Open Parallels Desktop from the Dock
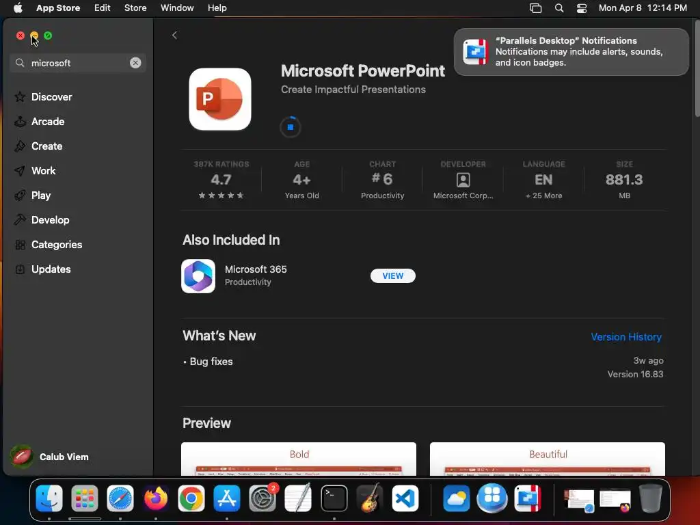700x525 pixels. 528,498
